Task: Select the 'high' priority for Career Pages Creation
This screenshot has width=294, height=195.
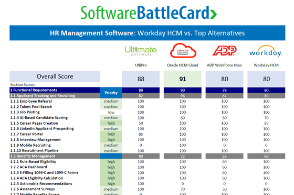Action: (x=111, y=123)
